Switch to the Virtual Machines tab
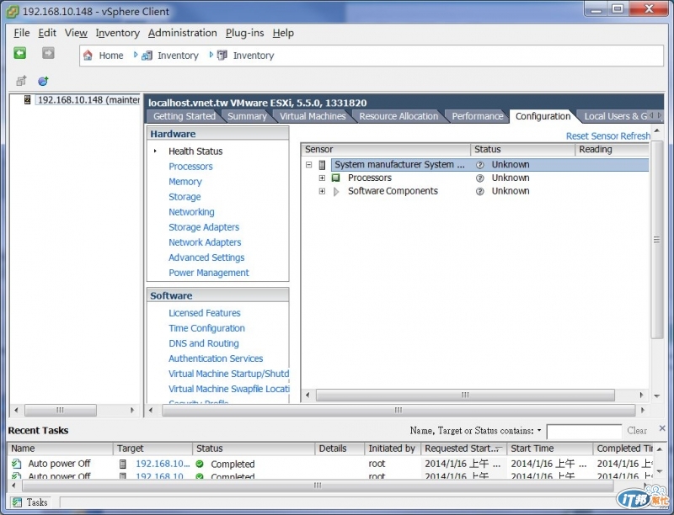 coord(313,116)
